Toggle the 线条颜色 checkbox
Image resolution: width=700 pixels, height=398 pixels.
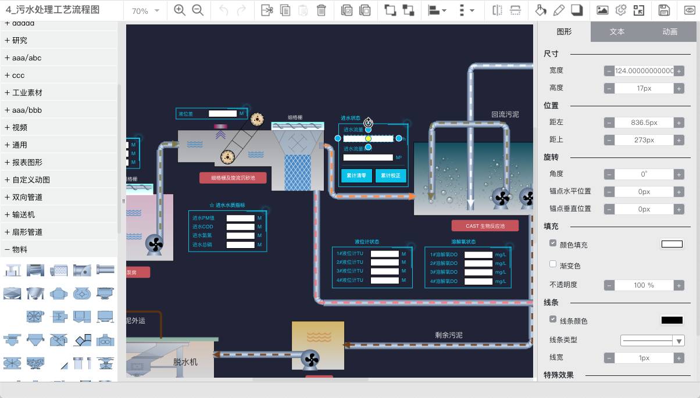click(553, 320)
